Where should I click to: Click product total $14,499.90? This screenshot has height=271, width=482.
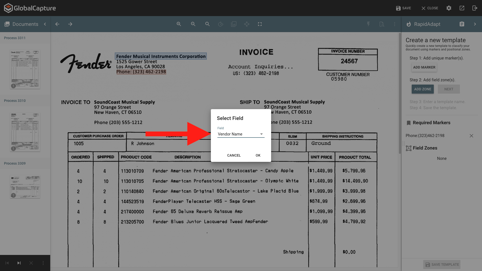355,181
